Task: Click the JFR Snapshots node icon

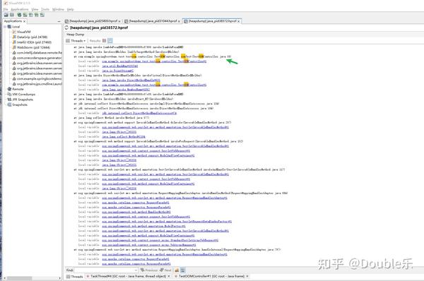Action: coord(9,100)
